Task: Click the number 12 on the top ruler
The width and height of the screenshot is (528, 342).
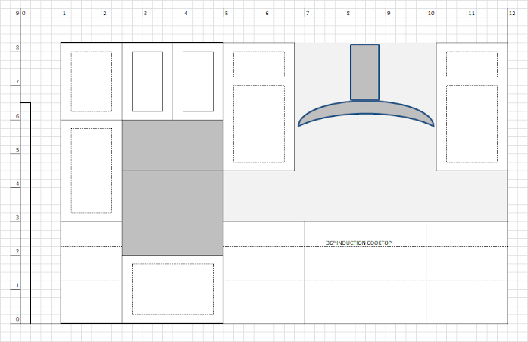Action: coord(512,13)
